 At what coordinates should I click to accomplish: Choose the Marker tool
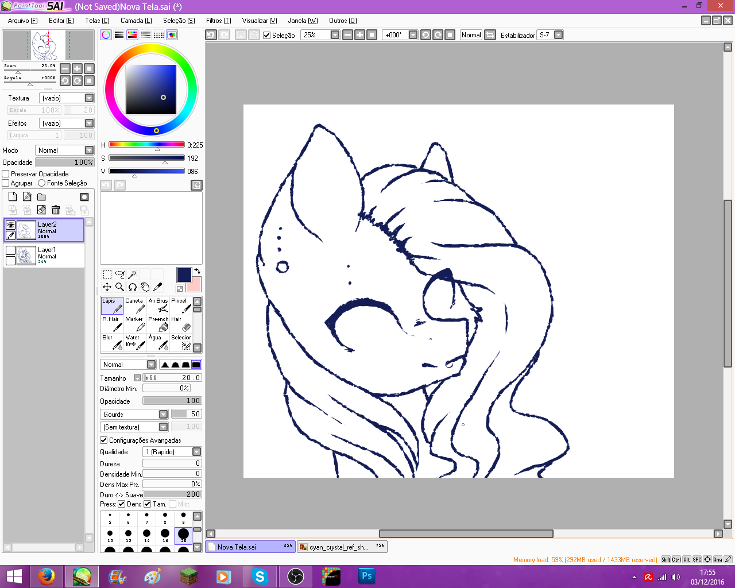coord(135,324)
